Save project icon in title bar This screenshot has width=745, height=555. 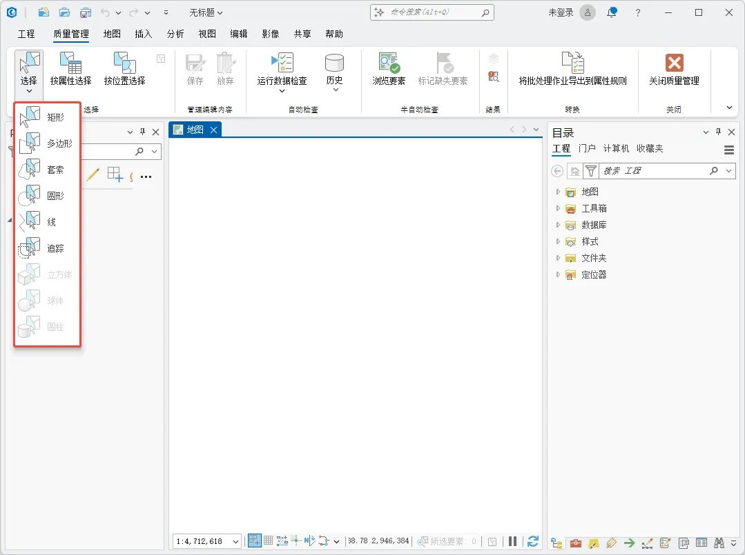tap(86, 12)
